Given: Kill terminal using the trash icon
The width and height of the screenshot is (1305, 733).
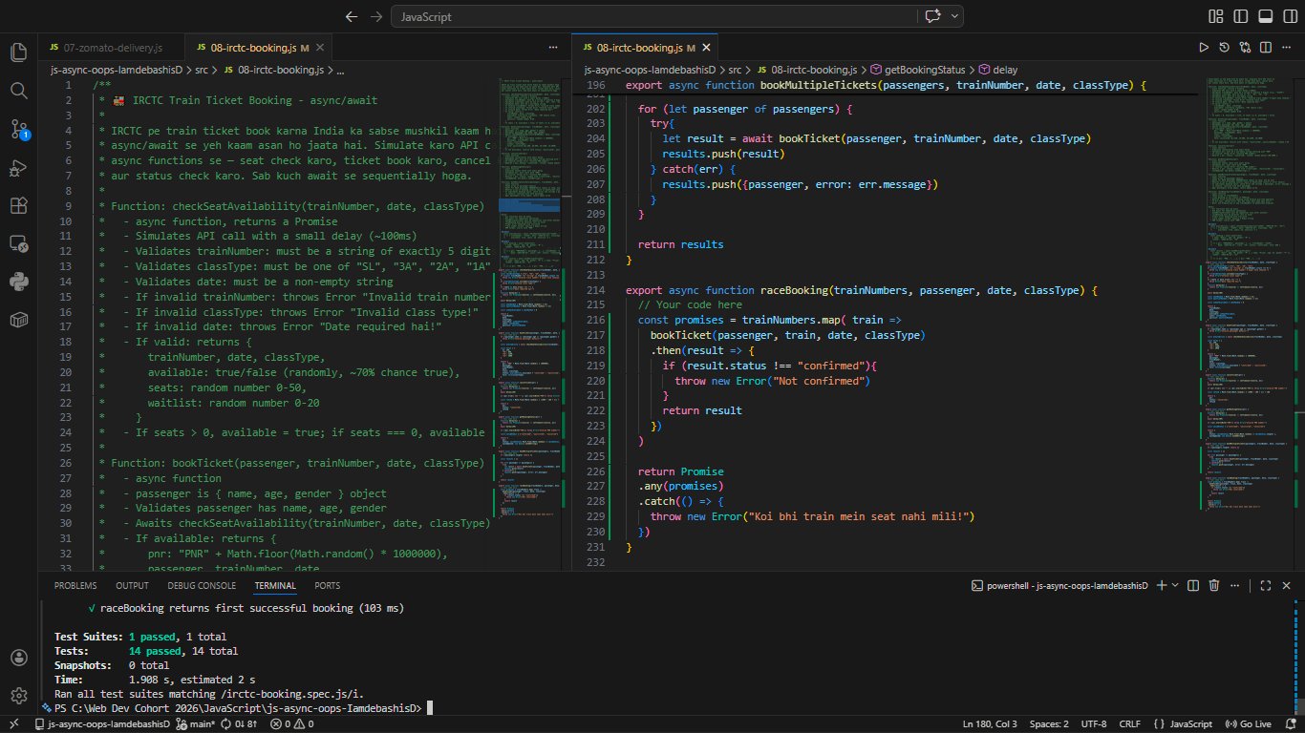Looking at the screenshot, I should 1214,585.
